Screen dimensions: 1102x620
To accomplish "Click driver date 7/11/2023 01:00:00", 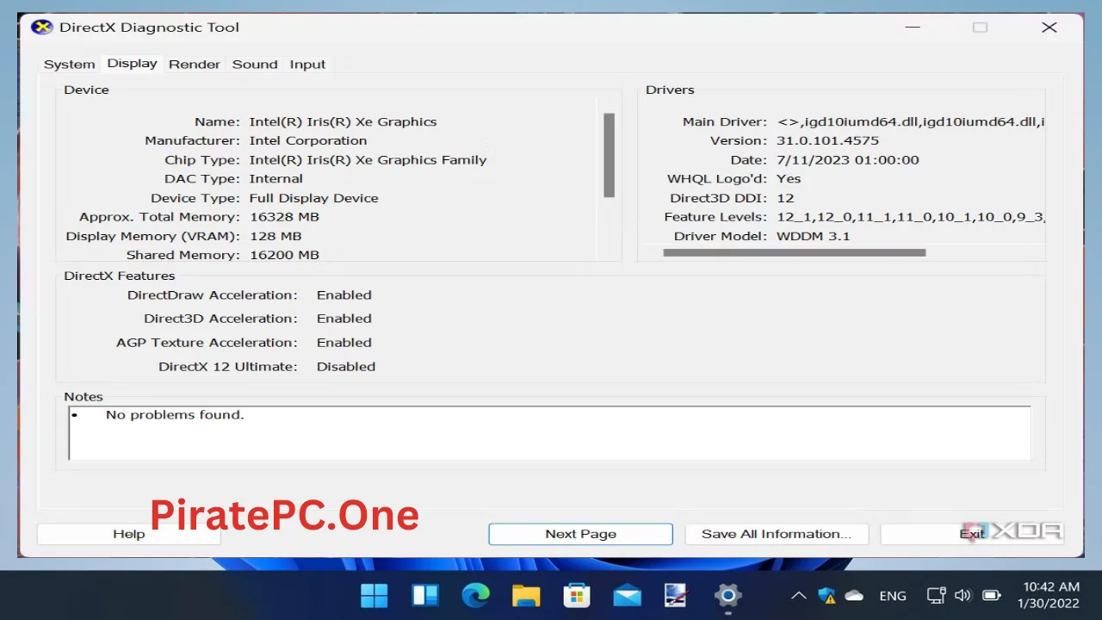I will click(x=847, y=159).
